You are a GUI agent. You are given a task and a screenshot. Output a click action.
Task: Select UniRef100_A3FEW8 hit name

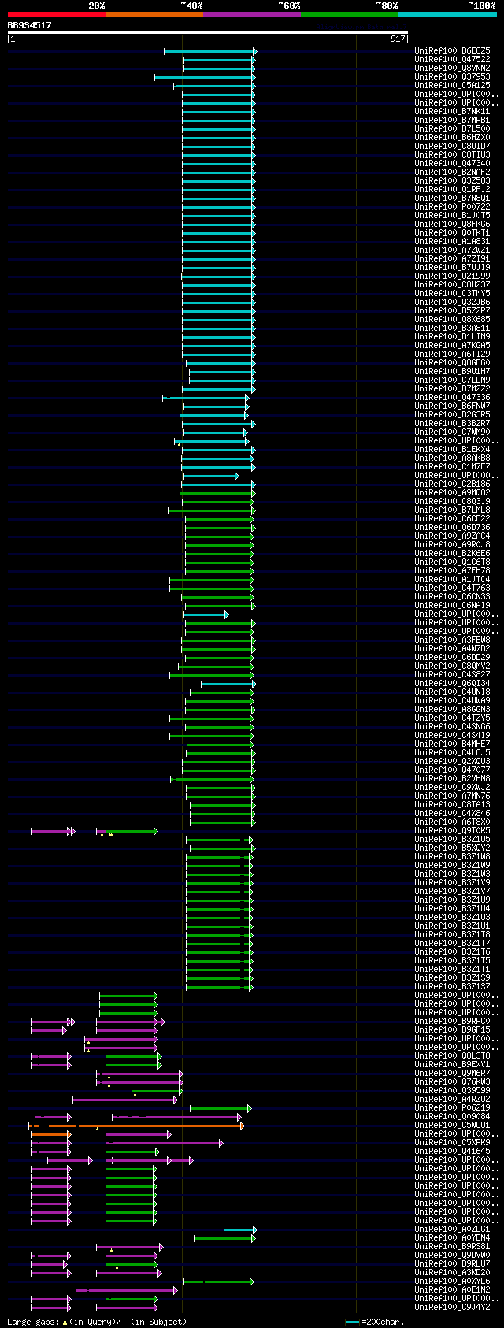452,640
